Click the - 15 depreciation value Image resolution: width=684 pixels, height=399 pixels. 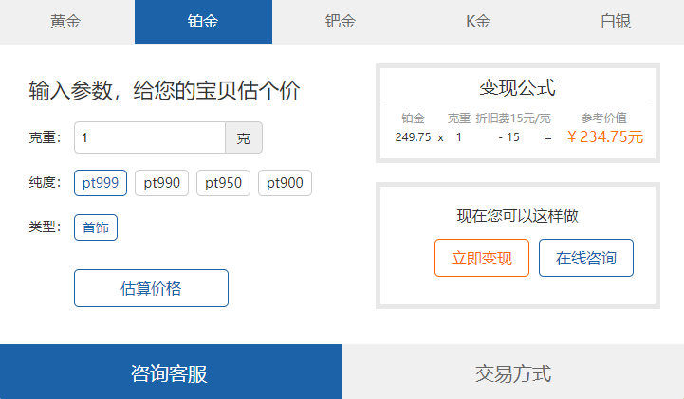508,137
